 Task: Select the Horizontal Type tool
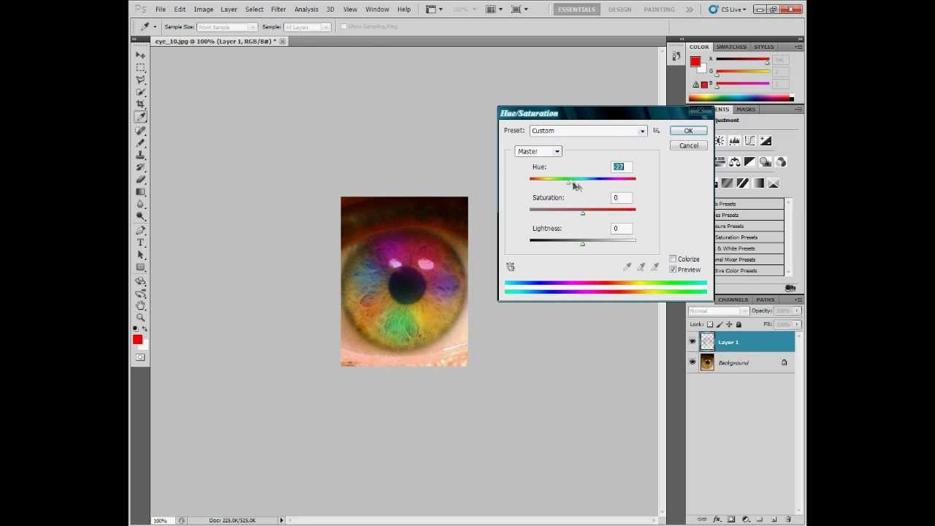140,243
